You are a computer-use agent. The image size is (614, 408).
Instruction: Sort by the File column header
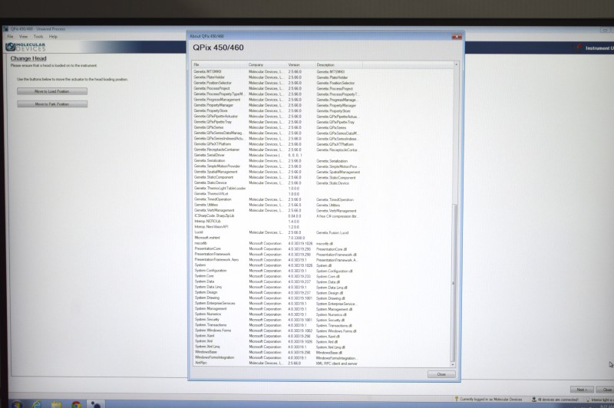[x=220, y=64]
